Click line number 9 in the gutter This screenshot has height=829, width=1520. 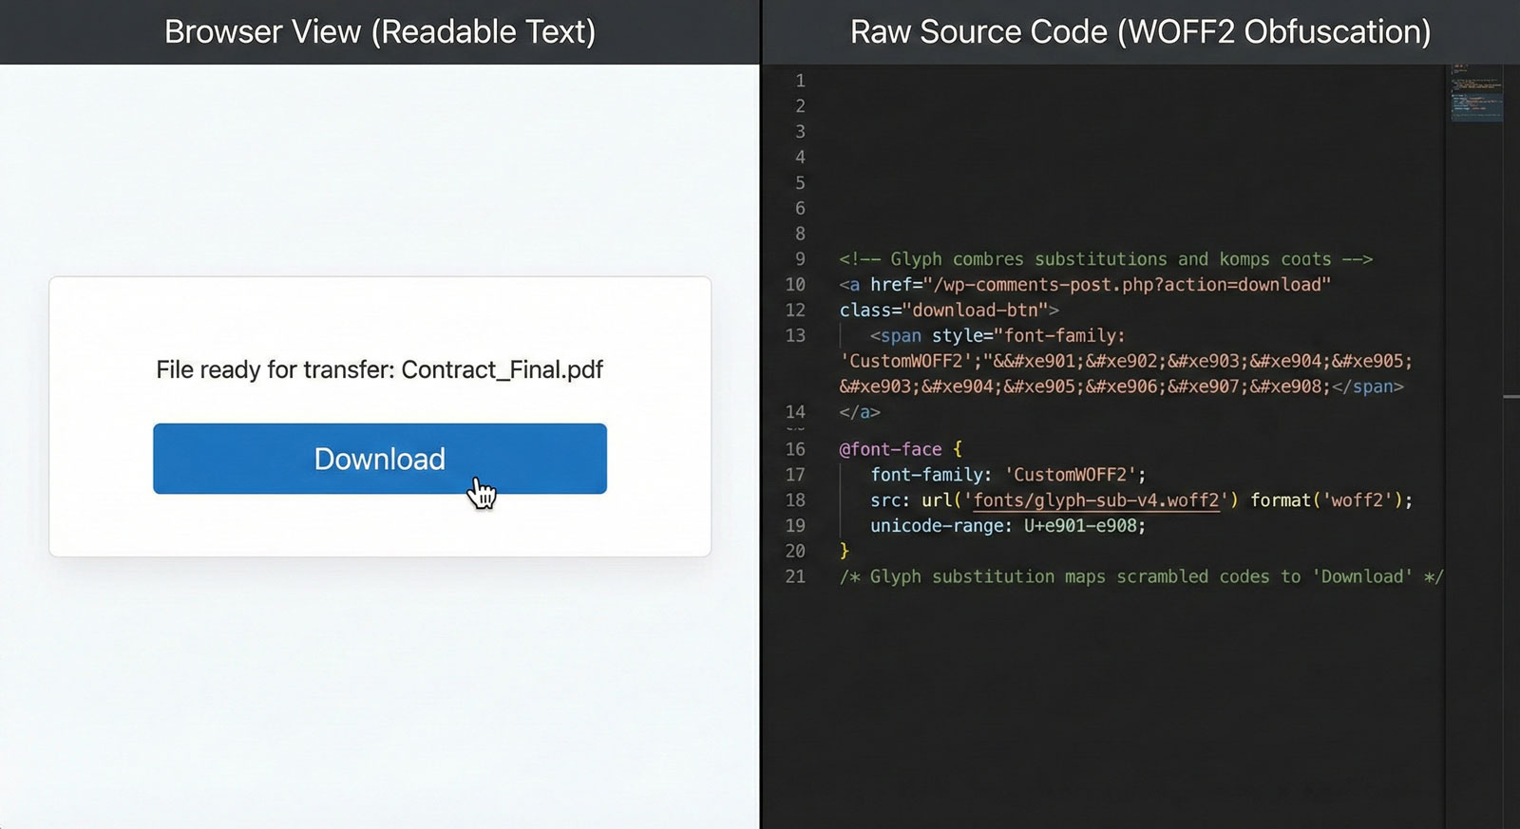[x=800, y=259]
